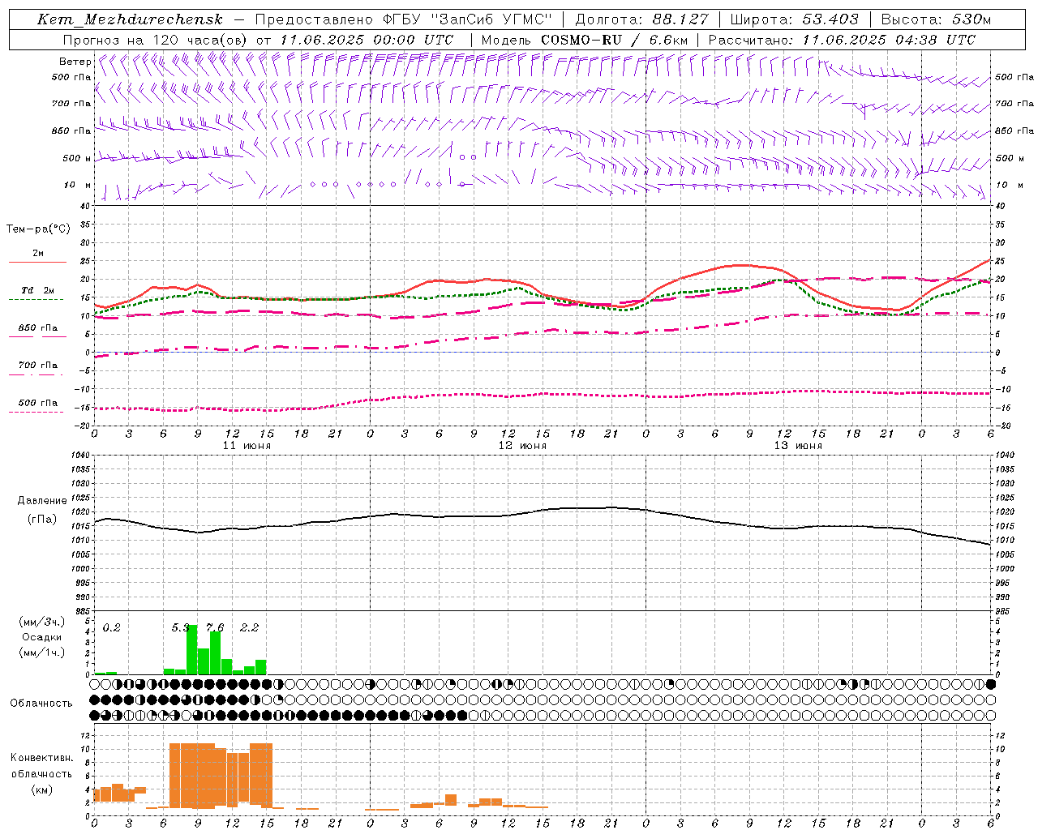This screenshot has width=1038, height=830.
Task: Click the date label 13 июня
Action: pyautogui.click(x=798, y=446)
